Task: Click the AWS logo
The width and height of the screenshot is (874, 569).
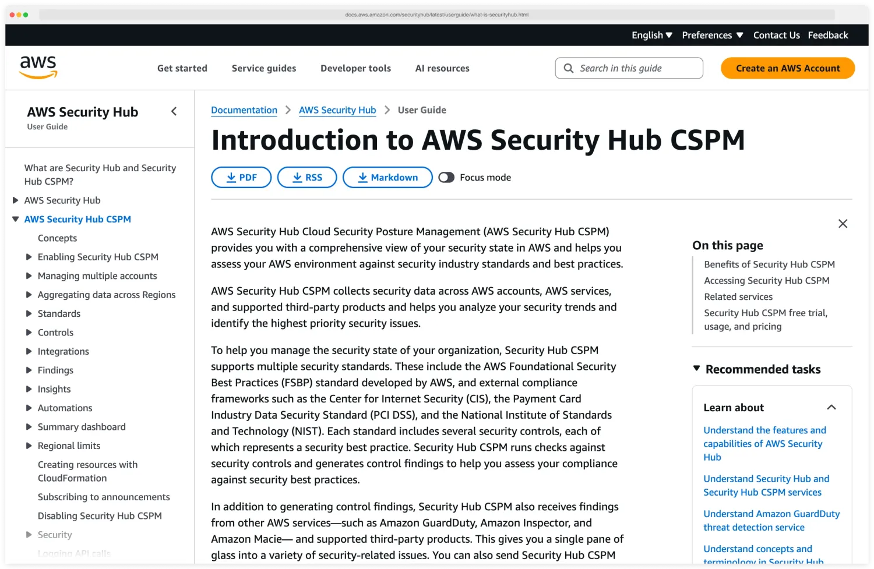Action: coord(38,68)
